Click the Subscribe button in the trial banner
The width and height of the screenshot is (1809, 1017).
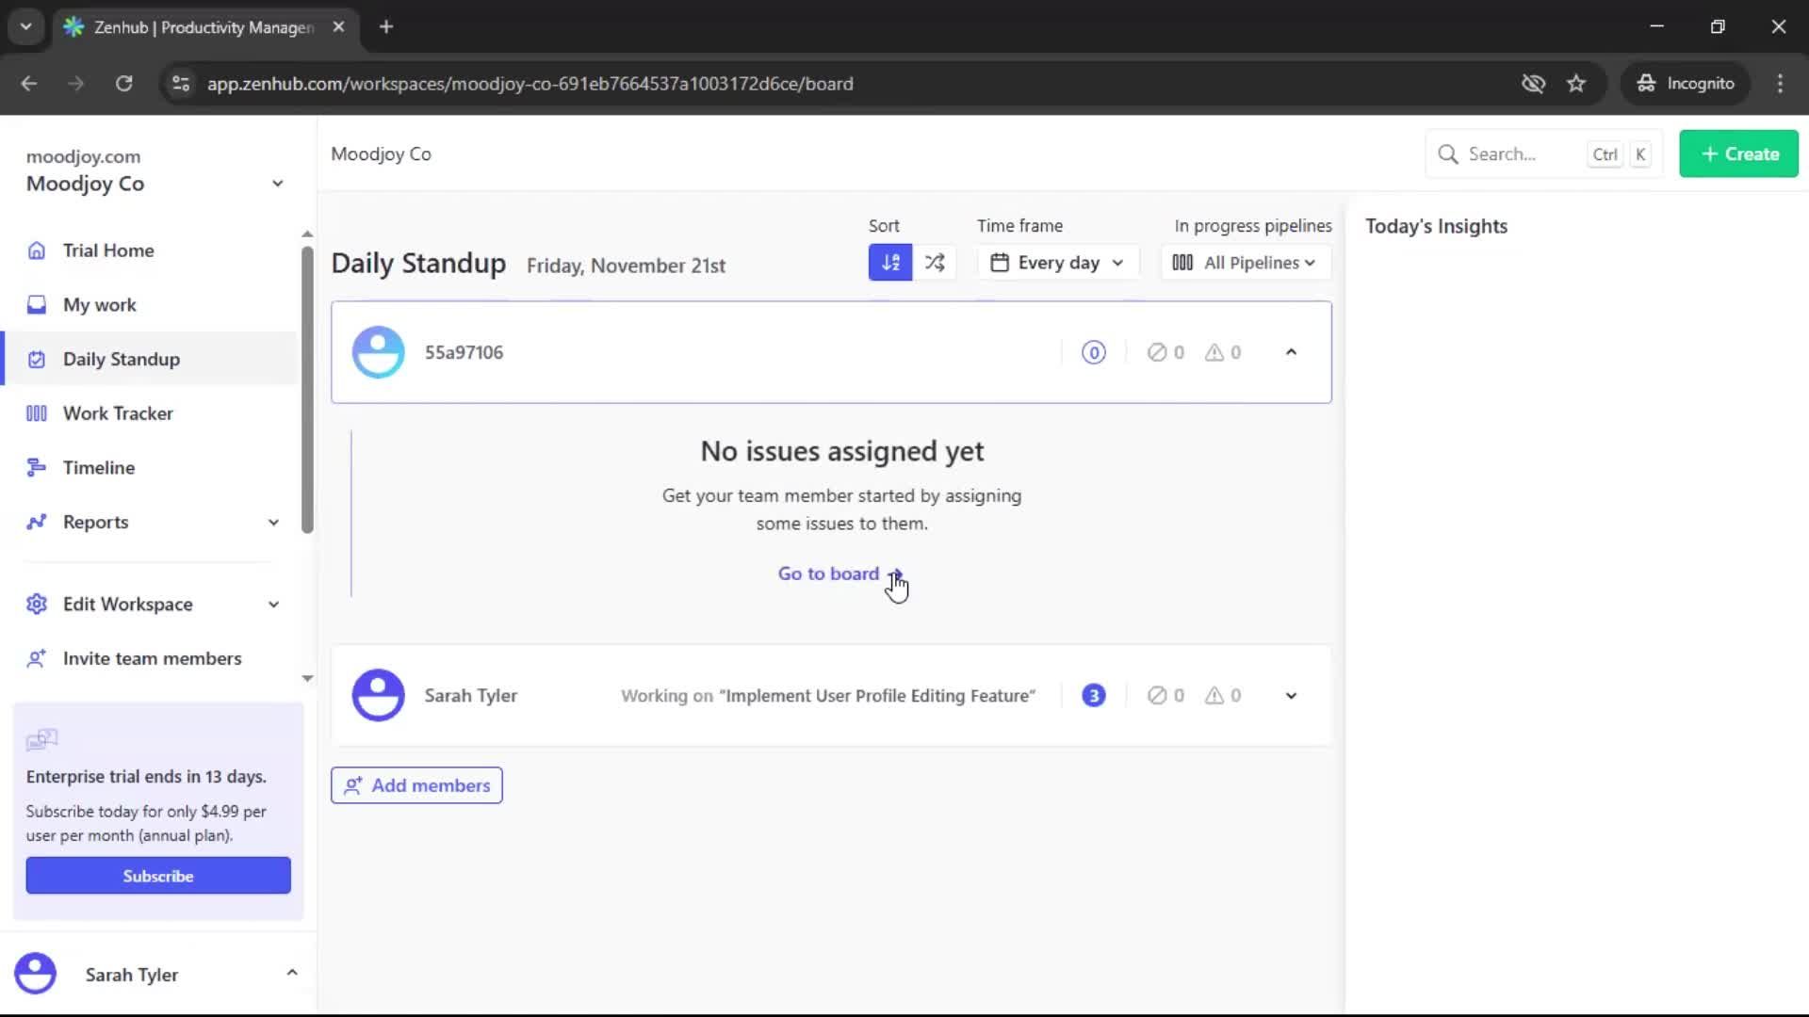pos(157,875)
